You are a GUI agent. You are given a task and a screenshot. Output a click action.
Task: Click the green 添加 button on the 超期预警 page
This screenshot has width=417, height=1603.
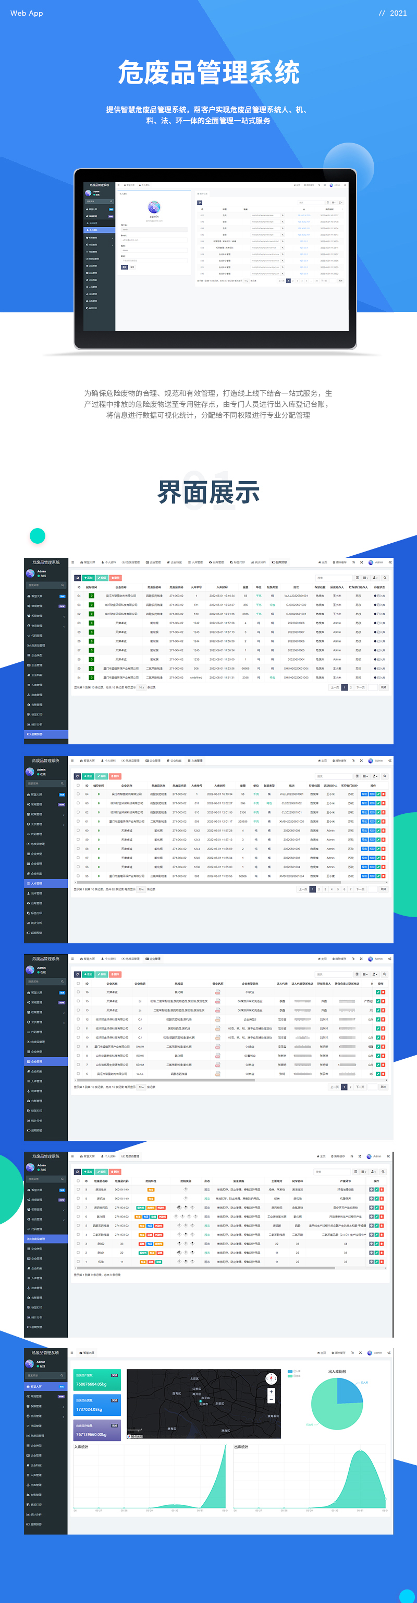tap(88, 578)
